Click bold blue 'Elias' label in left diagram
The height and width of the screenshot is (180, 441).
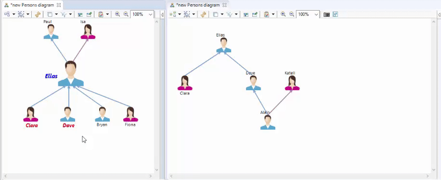click(51, 76)
